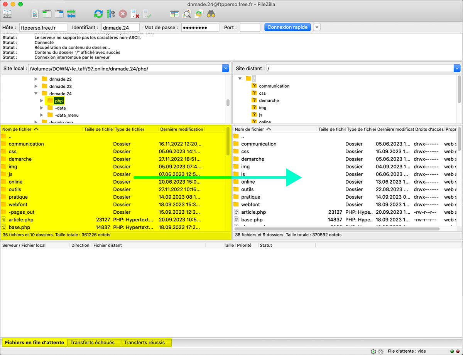Toggle local directory tree view icon

click(47, 14)
